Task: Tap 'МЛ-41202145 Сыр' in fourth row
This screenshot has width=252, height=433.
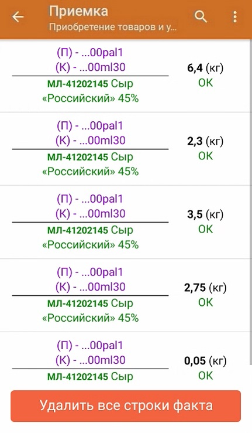Action: 90,304
